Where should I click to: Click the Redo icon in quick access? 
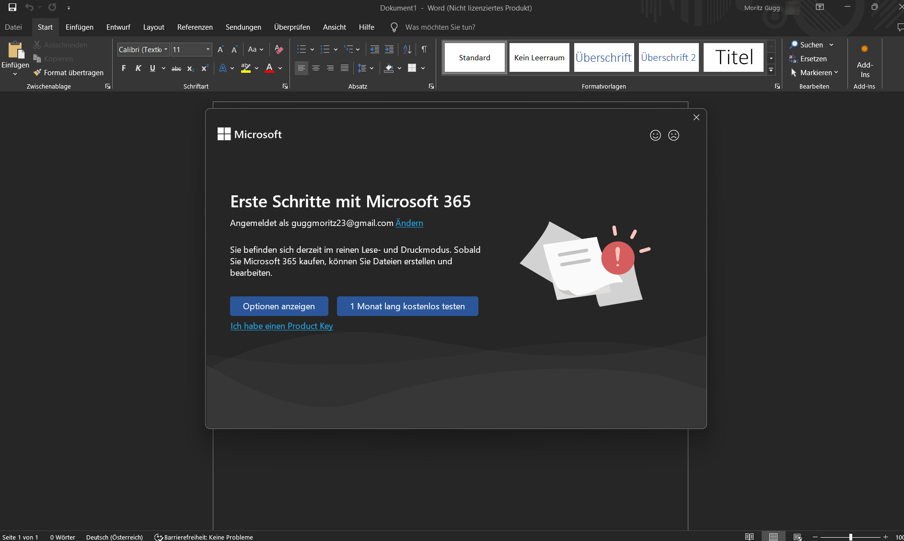click(x=52, y=7)
